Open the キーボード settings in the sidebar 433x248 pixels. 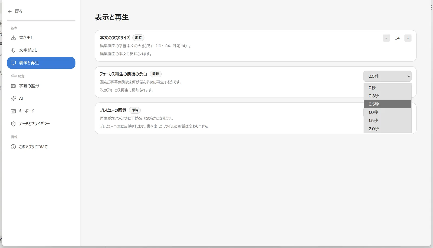click(41, 111)
